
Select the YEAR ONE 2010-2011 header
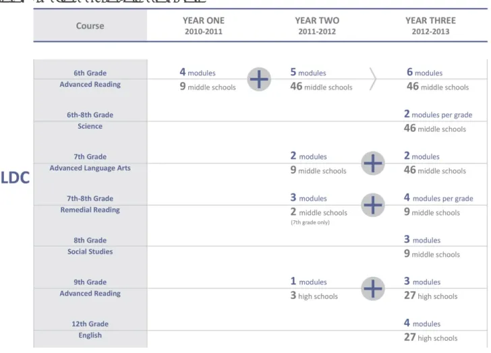pyautogui.click(x=204, y=26)
